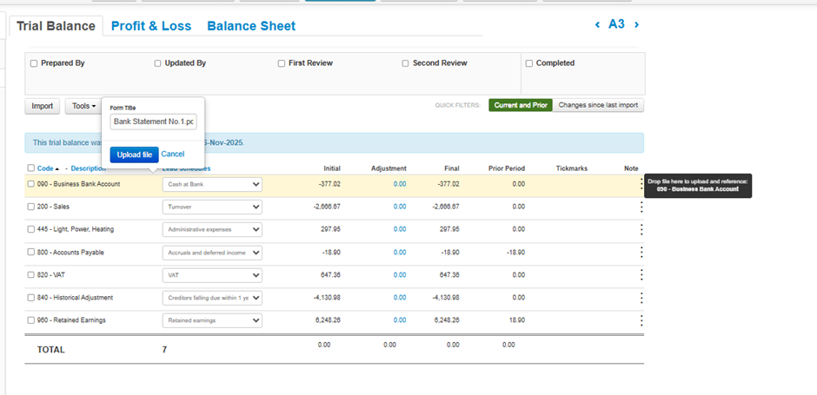Tick the Prepared By checkbox
This screenshot has width=817, height=395.
34,63
